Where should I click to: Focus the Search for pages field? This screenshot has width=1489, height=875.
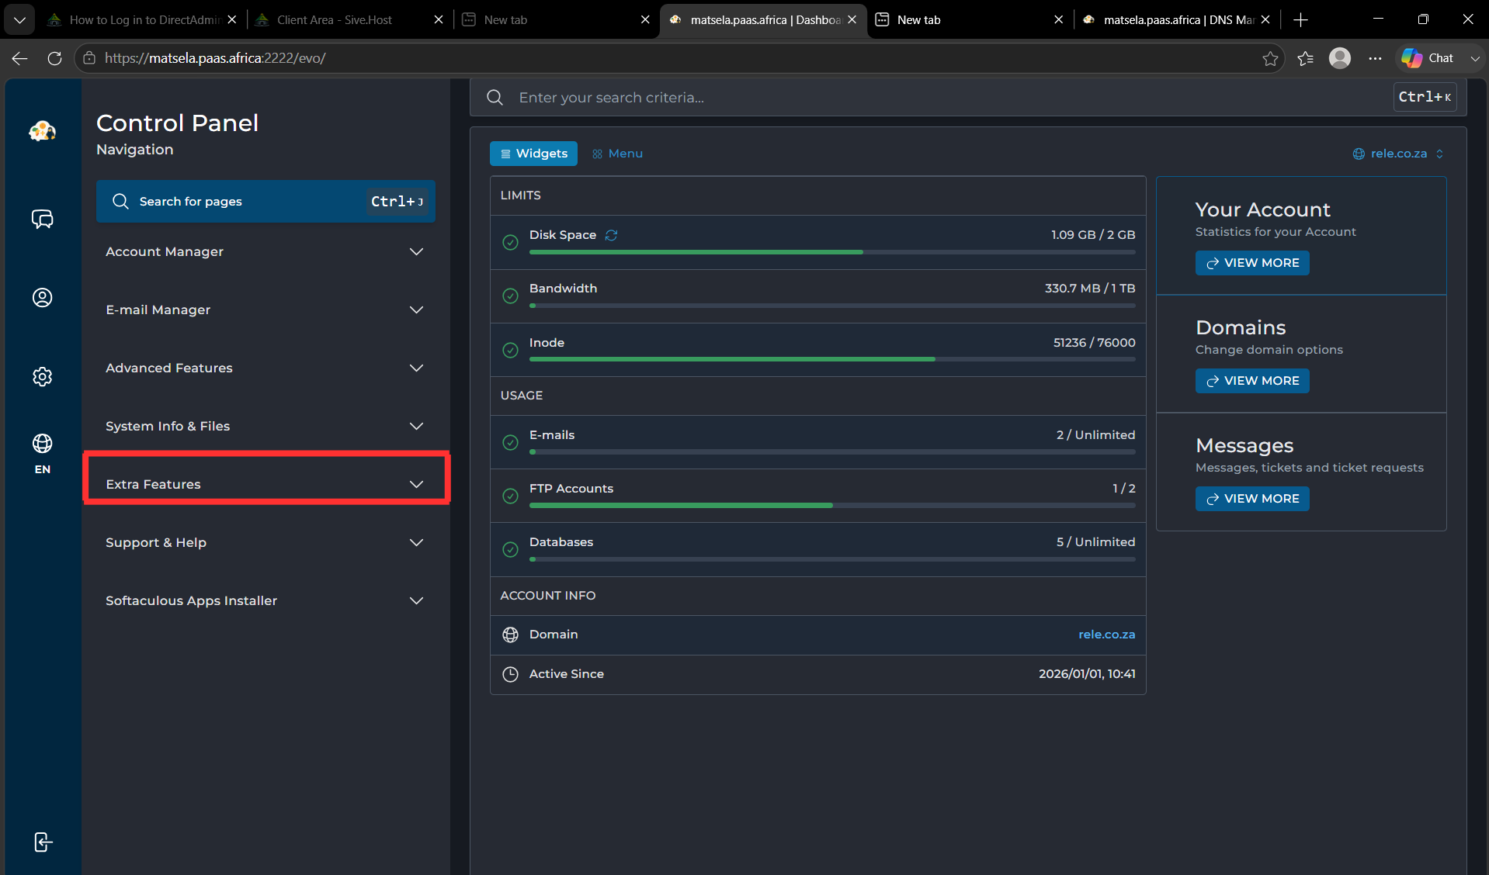266,202
